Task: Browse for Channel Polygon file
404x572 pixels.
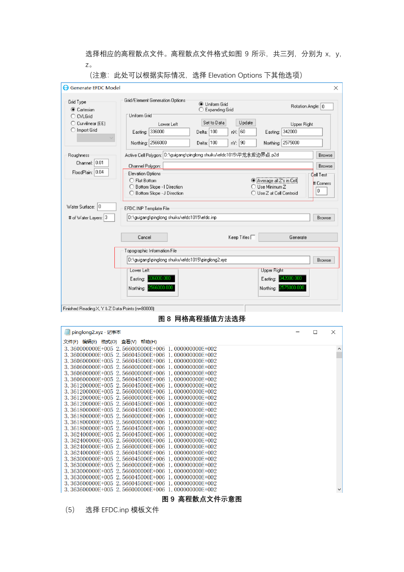Action: coord(325,166)
